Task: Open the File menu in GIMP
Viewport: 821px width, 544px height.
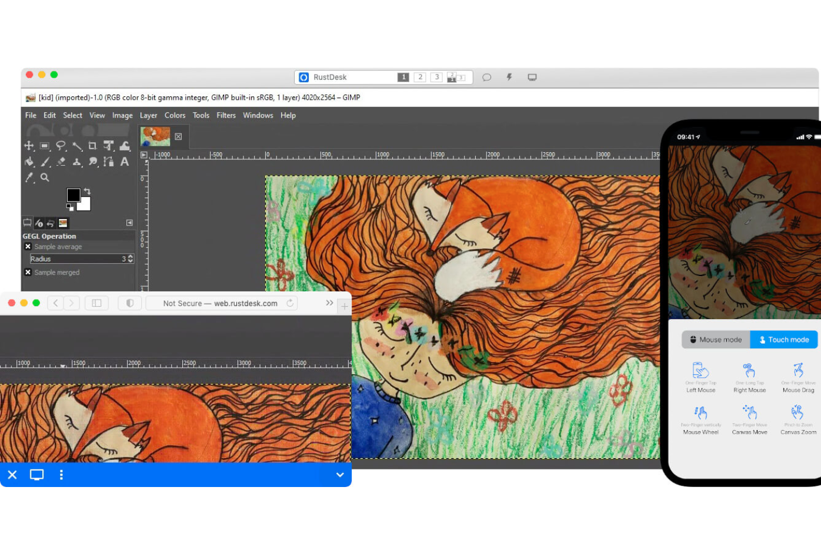Action: 31,116
